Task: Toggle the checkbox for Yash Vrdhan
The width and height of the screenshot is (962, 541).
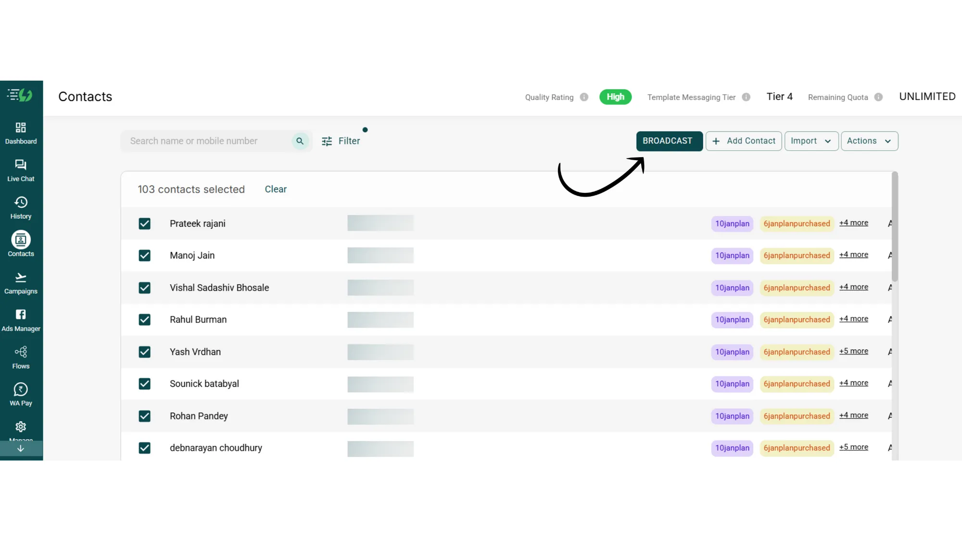Action: tap(144, 352)
